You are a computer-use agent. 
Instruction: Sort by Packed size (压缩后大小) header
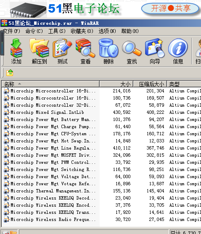pyautogui.click(x=150, y=84)
